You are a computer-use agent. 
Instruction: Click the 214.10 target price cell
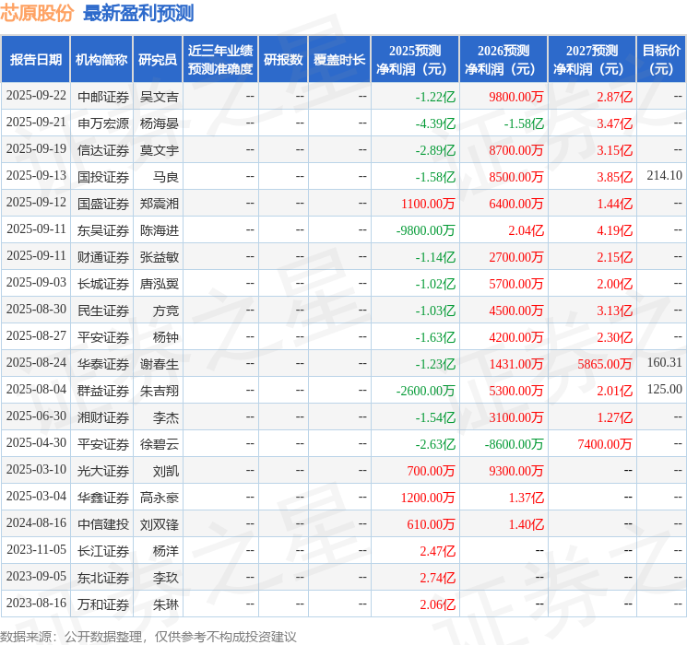664,175
